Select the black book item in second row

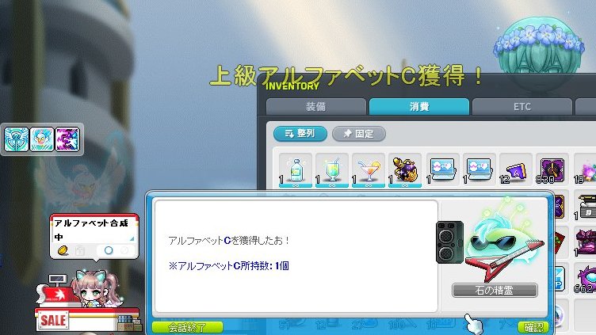point(586,206)
